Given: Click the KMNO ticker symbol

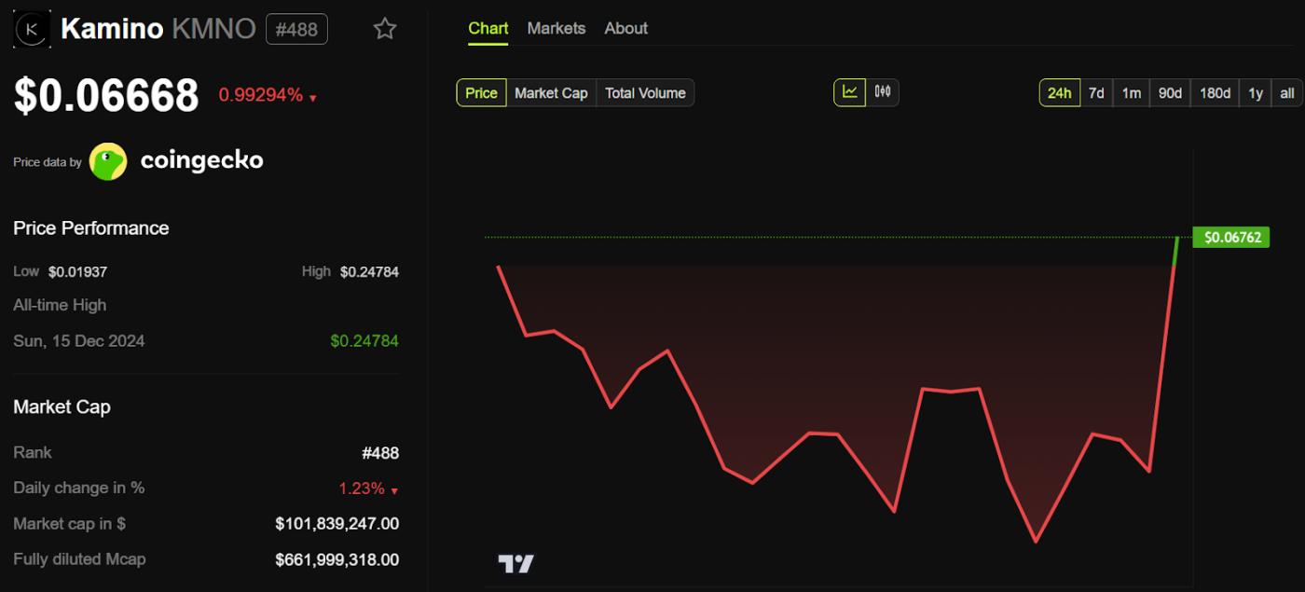Looking at the screenshot, I should point(213,29).
